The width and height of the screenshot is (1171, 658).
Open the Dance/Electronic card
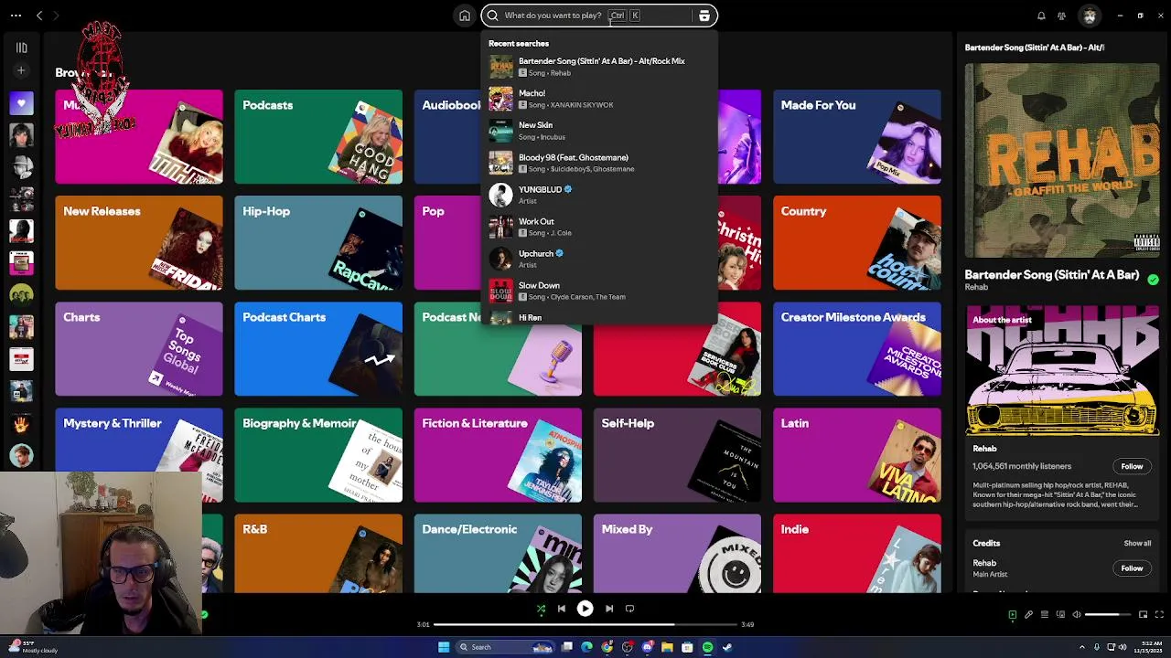(498, 553)
